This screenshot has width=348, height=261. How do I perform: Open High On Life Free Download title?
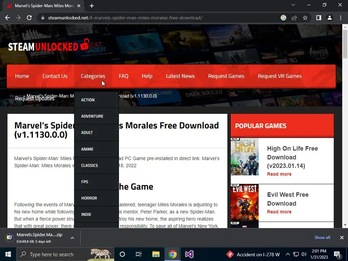point(292,157)
